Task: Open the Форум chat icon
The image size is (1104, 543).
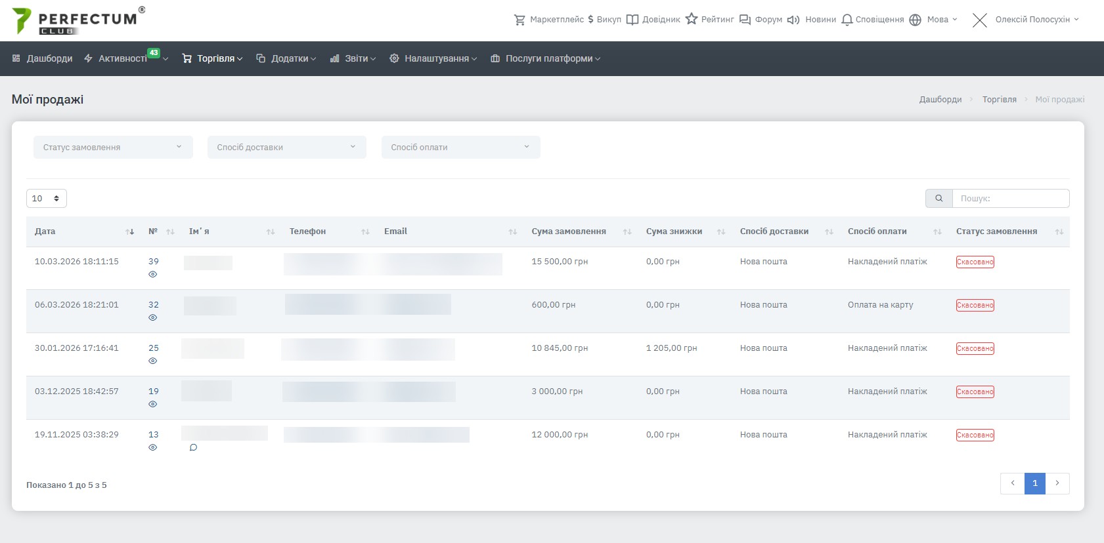Action: click(x=745, y=20)
